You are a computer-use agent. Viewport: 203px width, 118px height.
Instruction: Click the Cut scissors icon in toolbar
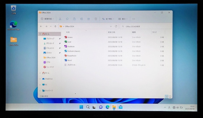60,19
